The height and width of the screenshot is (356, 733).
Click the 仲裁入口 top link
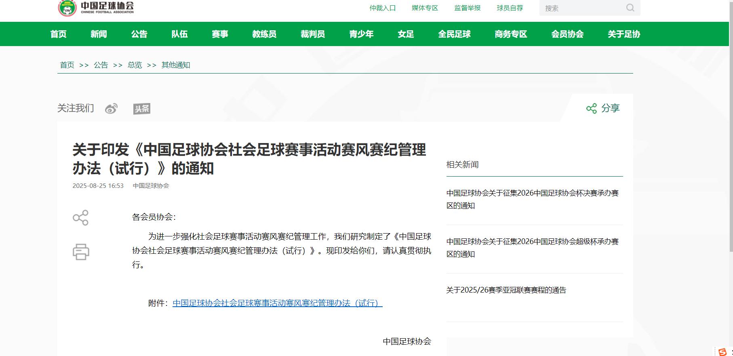click(383, 8)
